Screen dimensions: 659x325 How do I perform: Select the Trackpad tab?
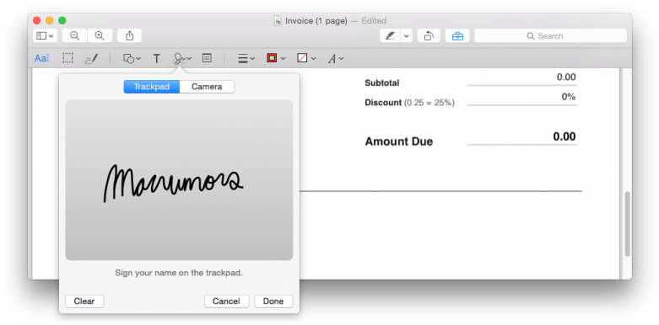[151, 87]
